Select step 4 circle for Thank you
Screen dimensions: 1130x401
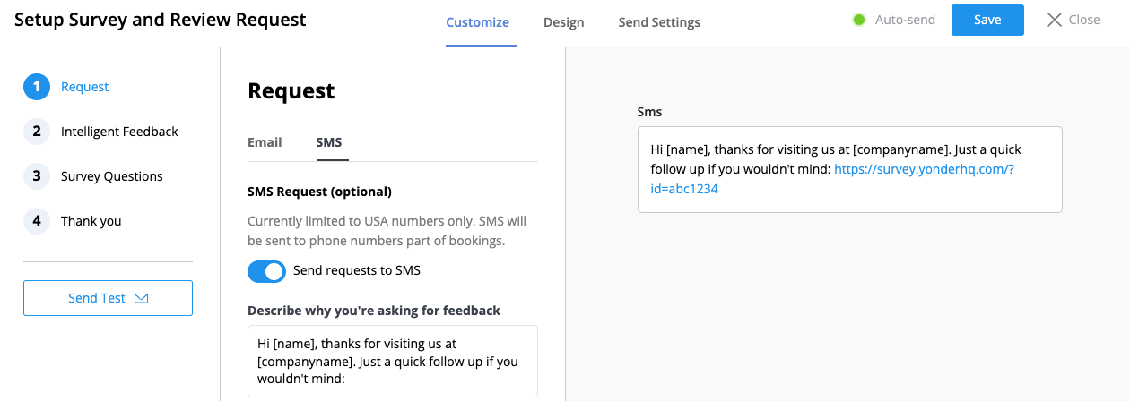pos(37,221)
